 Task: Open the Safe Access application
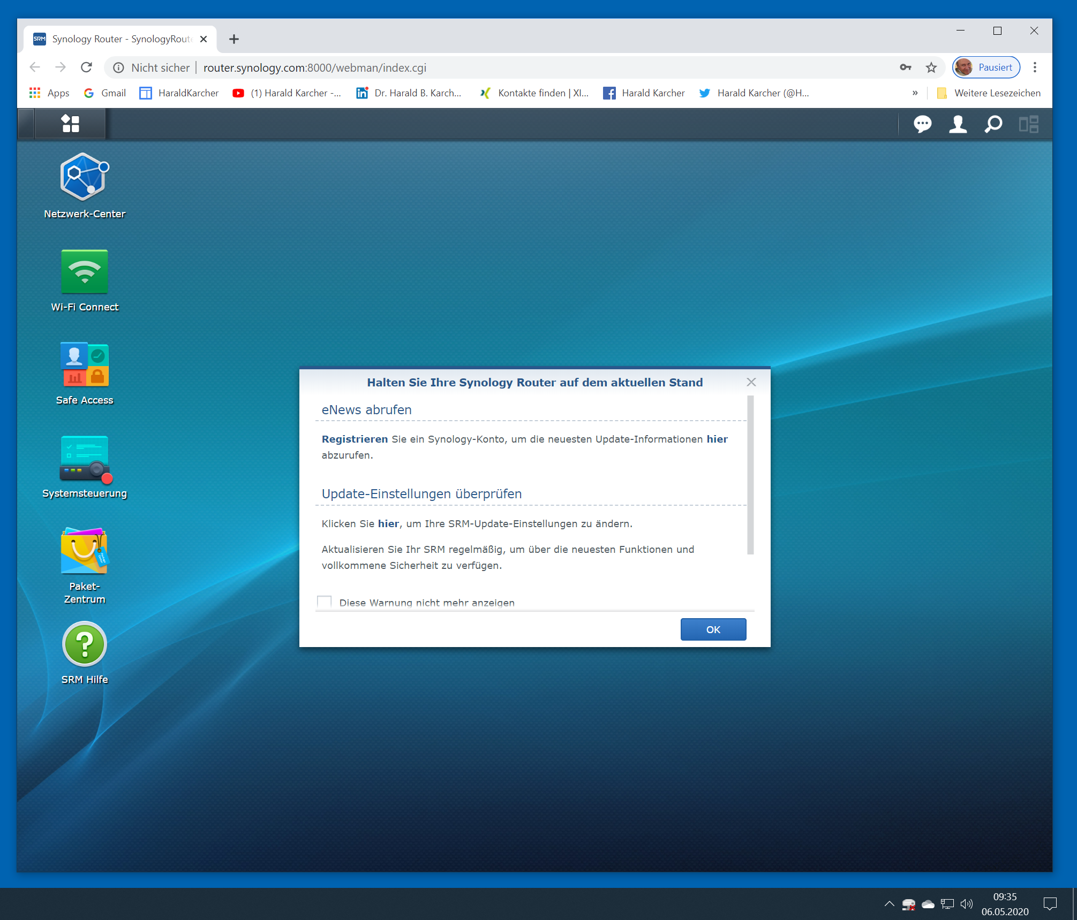[85, 365]
